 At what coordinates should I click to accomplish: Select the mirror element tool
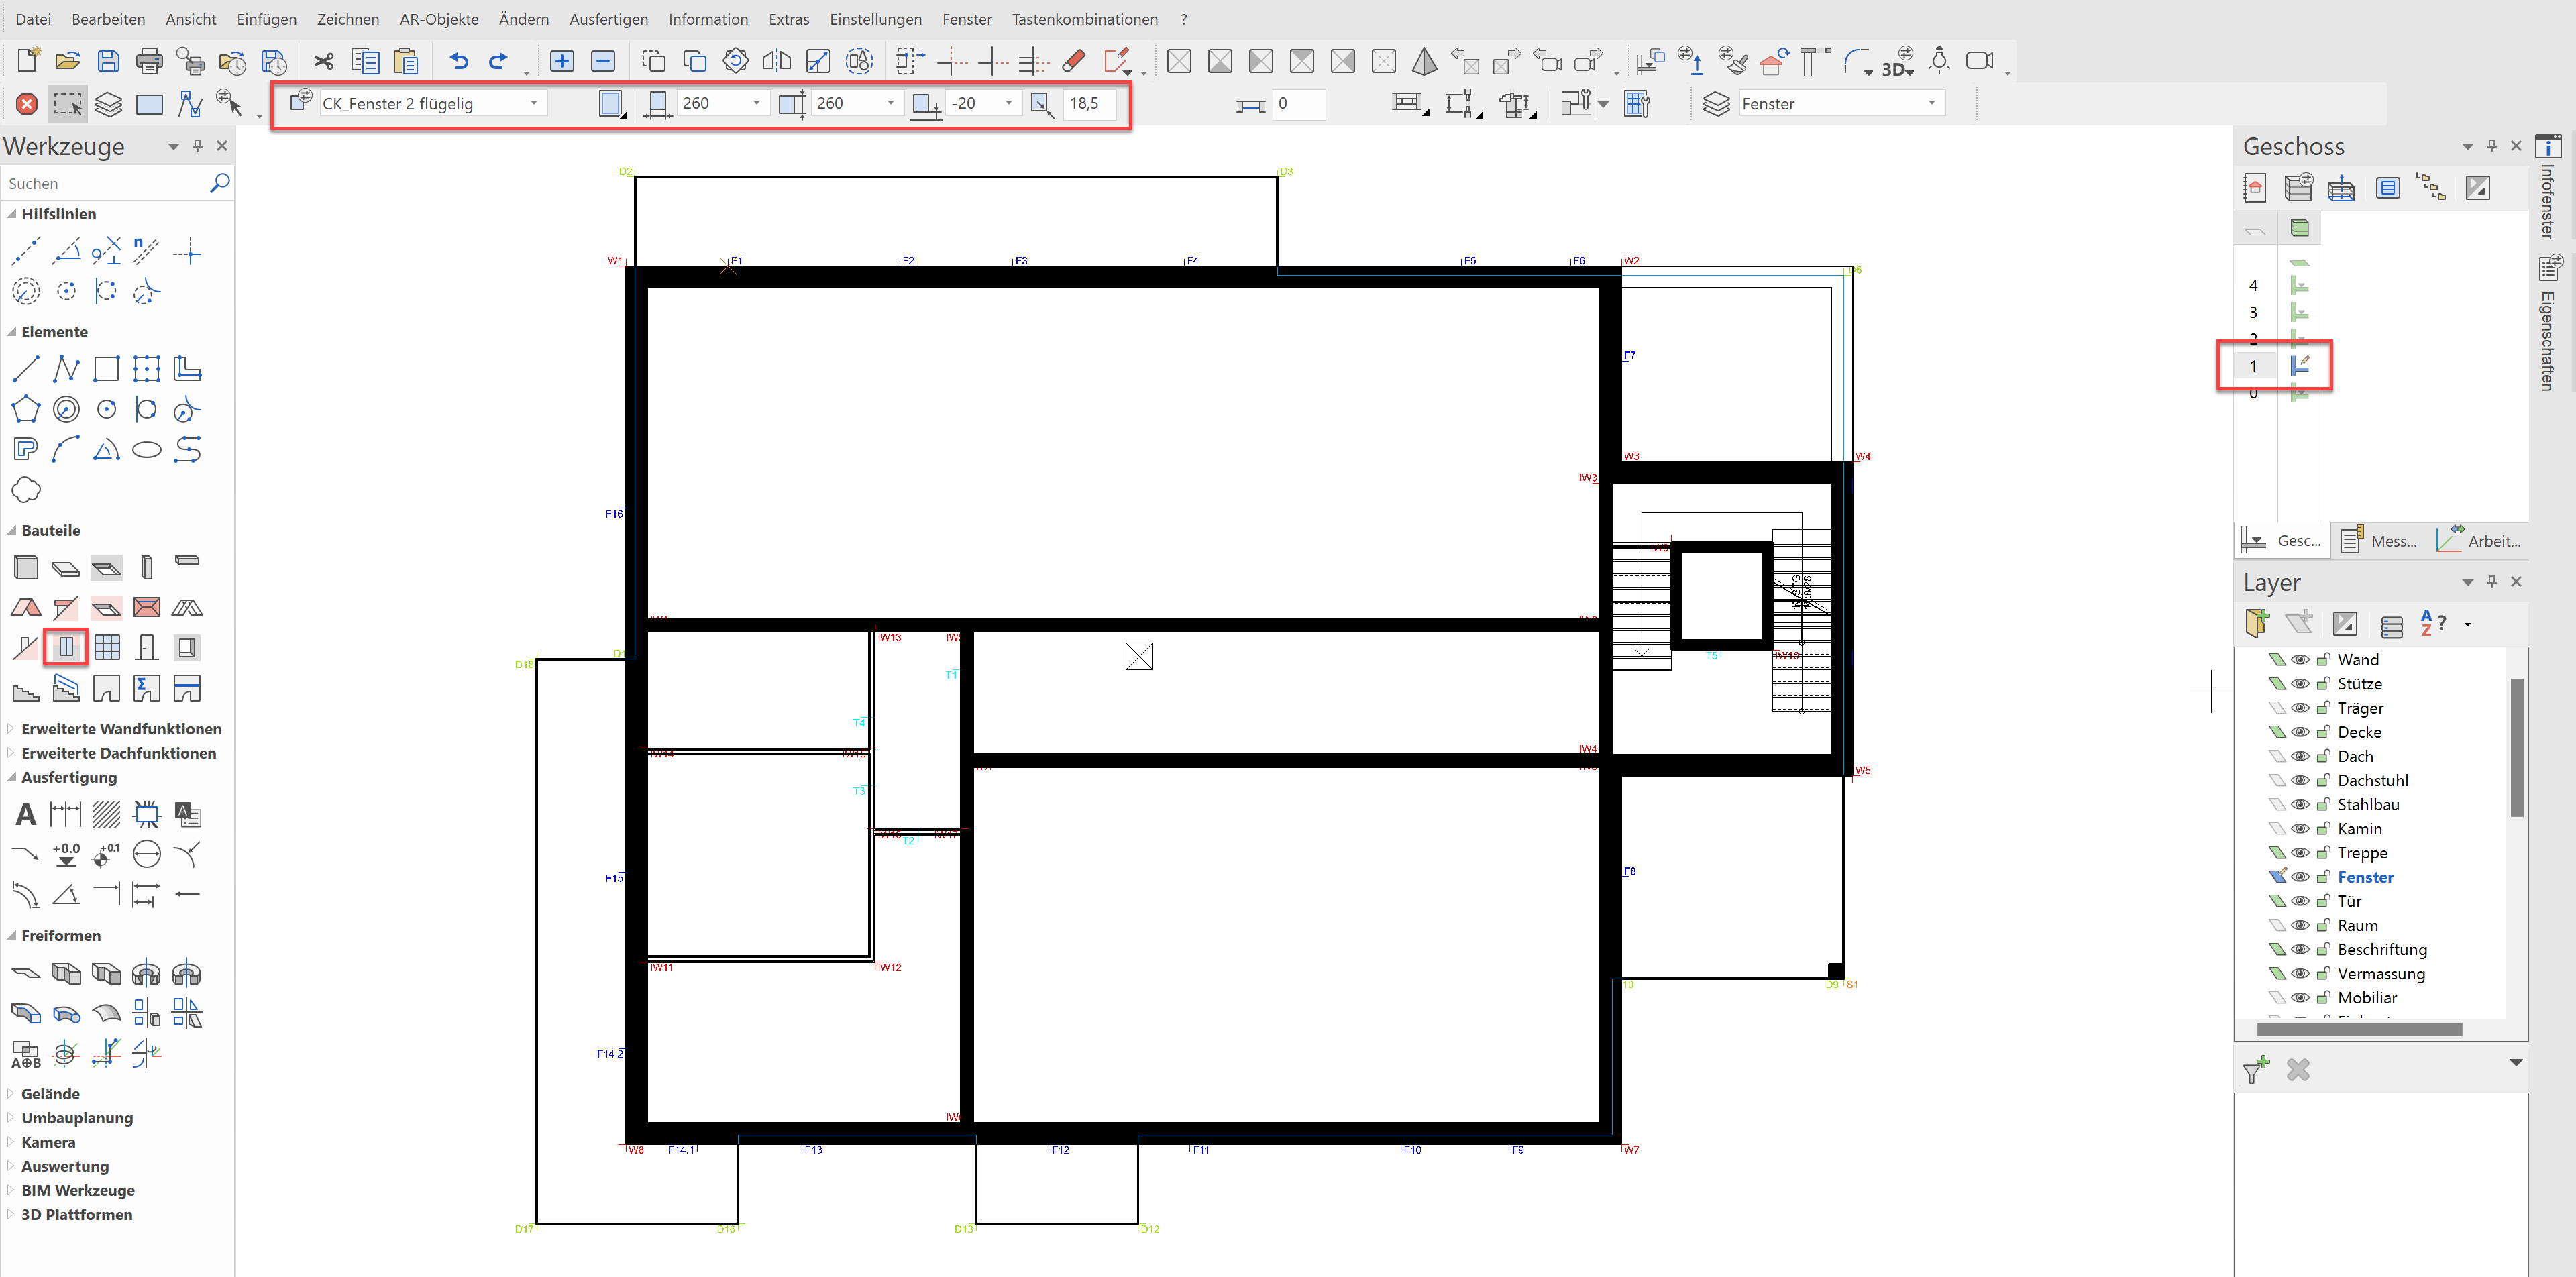tap(777, 61)
